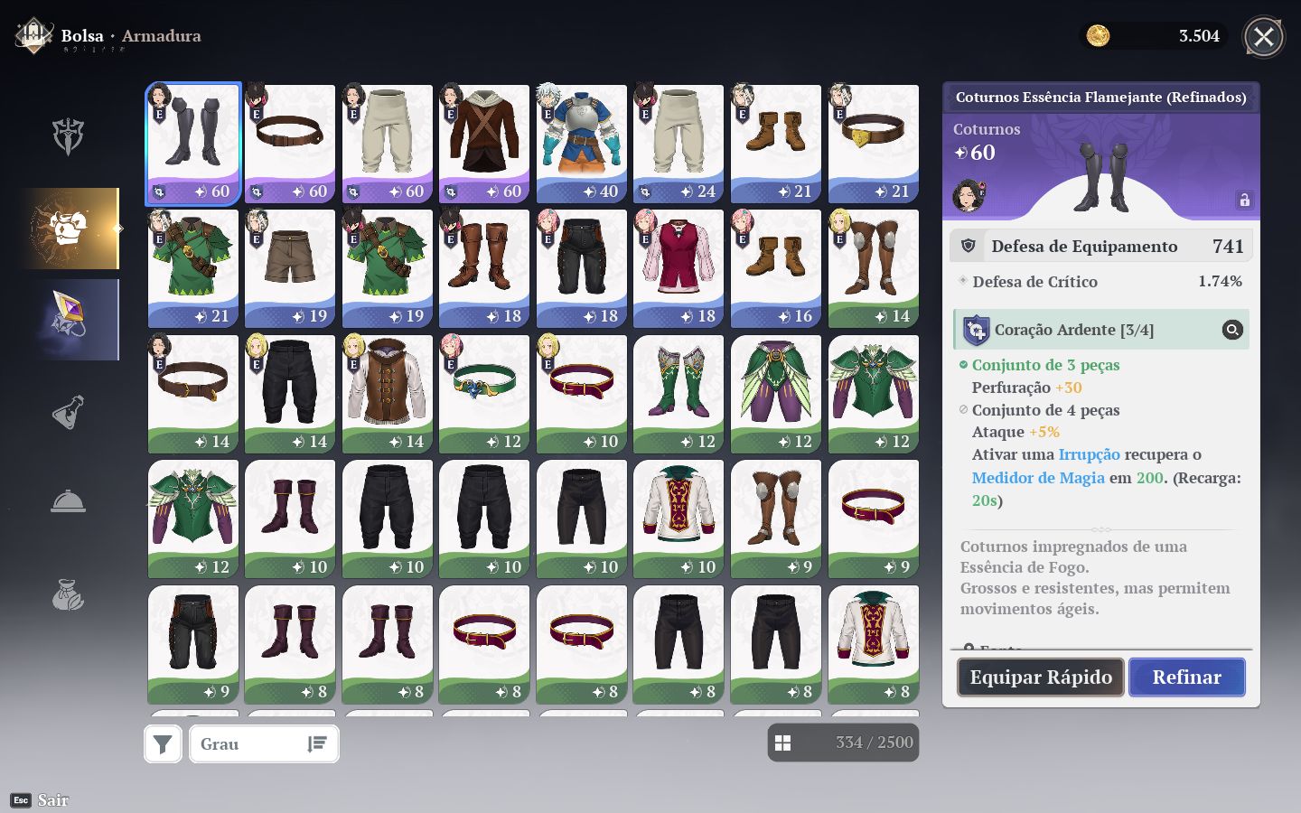Open the food cloche category
The height and width of the screenshot is (813, 1301).
coord(68,501)
